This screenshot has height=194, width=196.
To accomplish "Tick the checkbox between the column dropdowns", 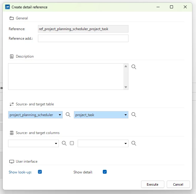I will (x=72, y=143).
